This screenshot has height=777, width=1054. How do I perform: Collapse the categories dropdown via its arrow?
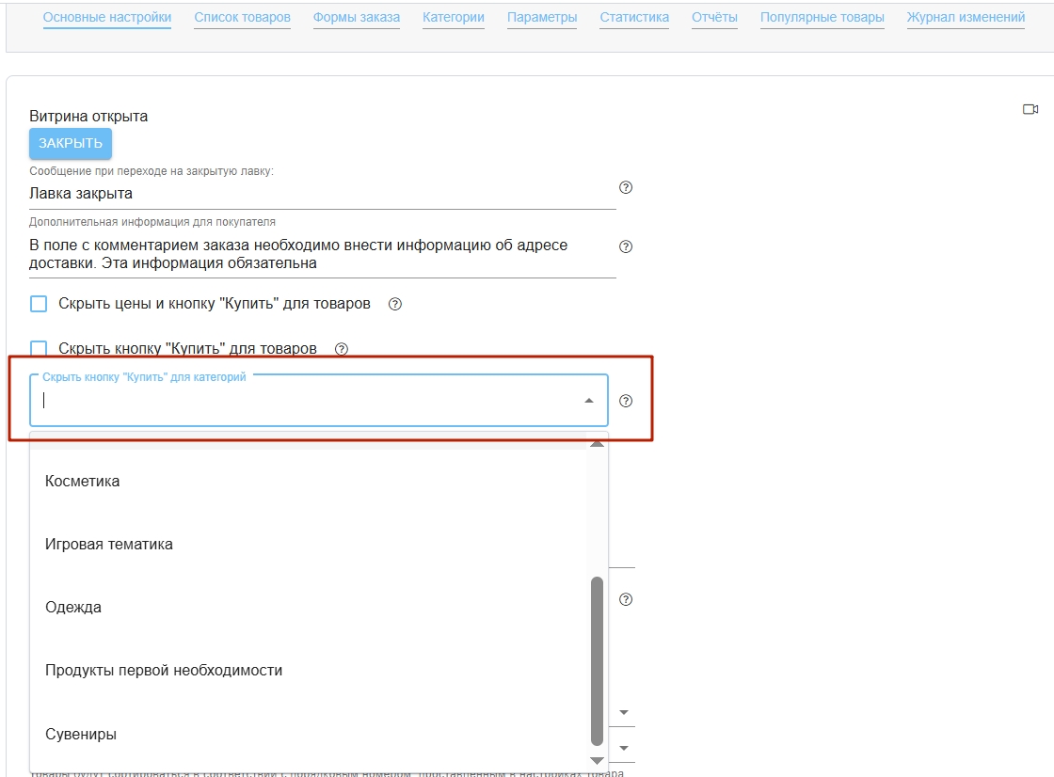click(589, 401)
